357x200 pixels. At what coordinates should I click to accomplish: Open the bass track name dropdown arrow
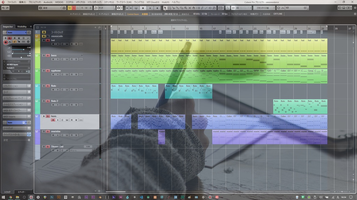click(82, 55)
